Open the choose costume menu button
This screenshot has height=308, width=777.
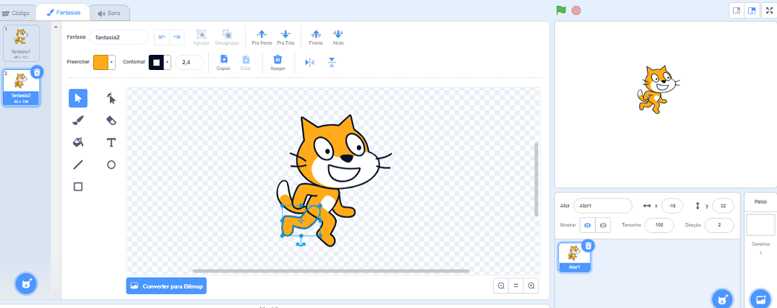26,283
